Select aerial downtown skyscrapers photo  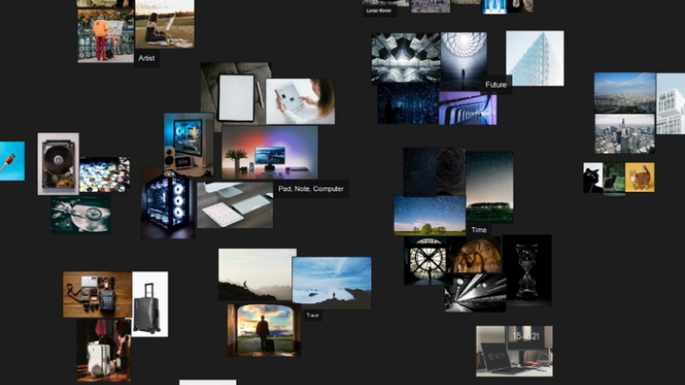(x=625, y=134)
